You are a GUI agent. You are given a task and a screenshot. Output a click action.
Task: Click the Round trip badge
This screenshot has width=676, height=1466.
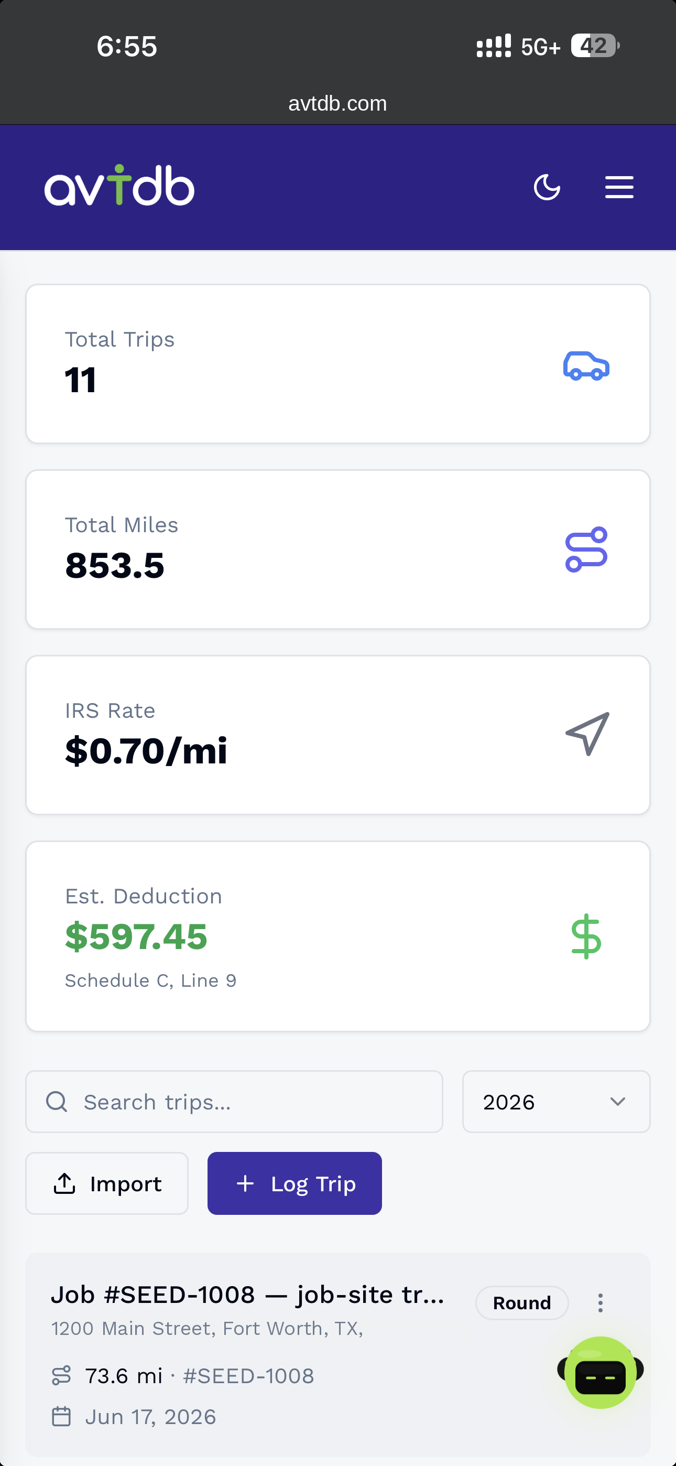tap(522, 1302)
